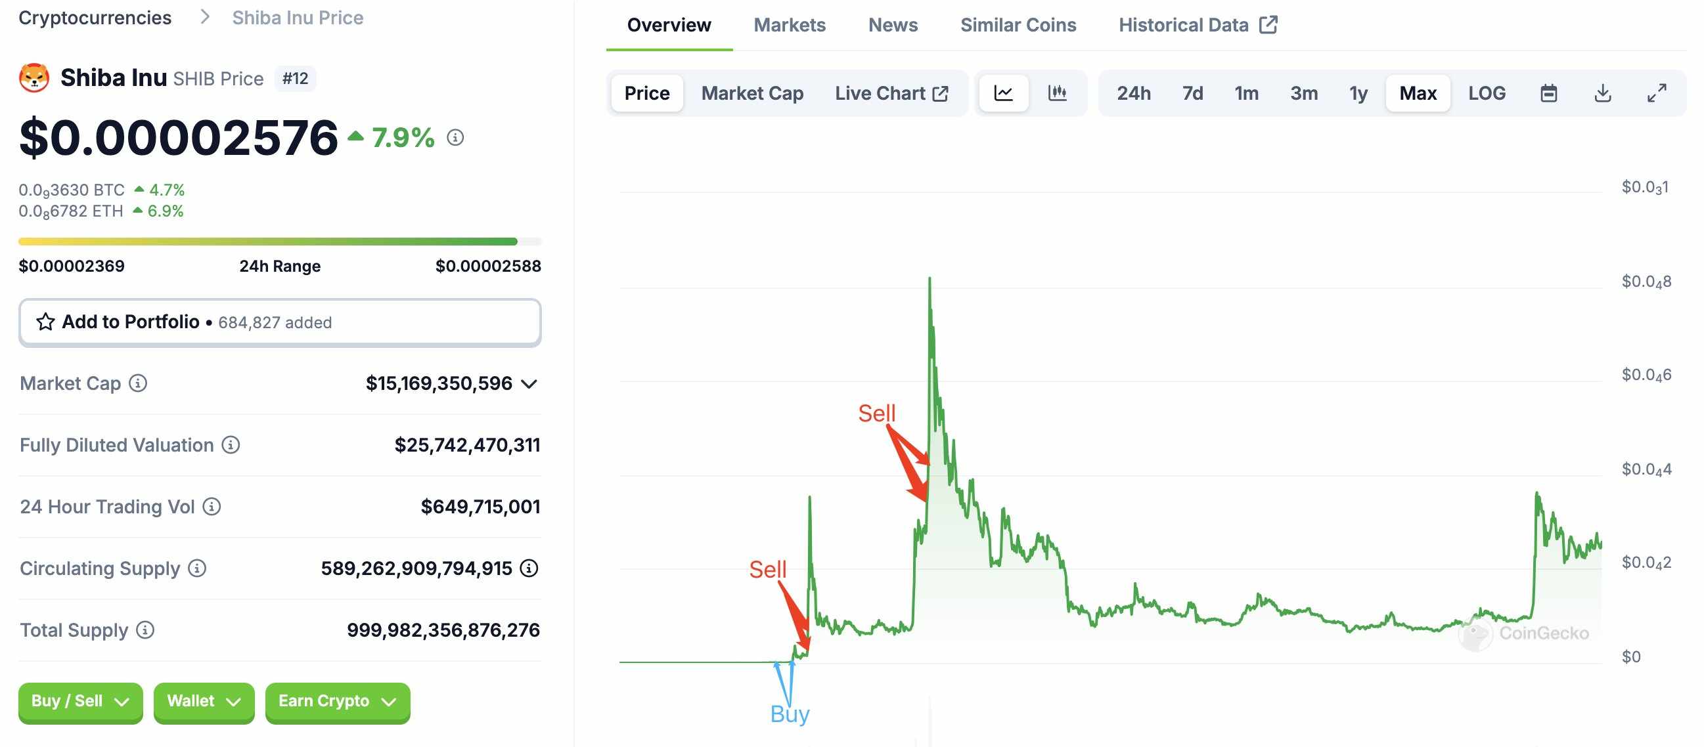Switch to candlestick chart icon
Screen dimensions: 1704x747
[x=1056, y=93]
